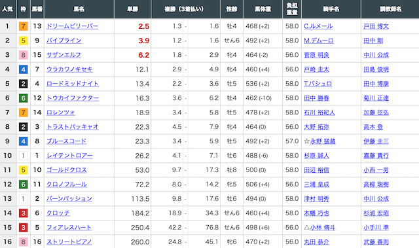Open horse パイプライン link

coord(64,41)
